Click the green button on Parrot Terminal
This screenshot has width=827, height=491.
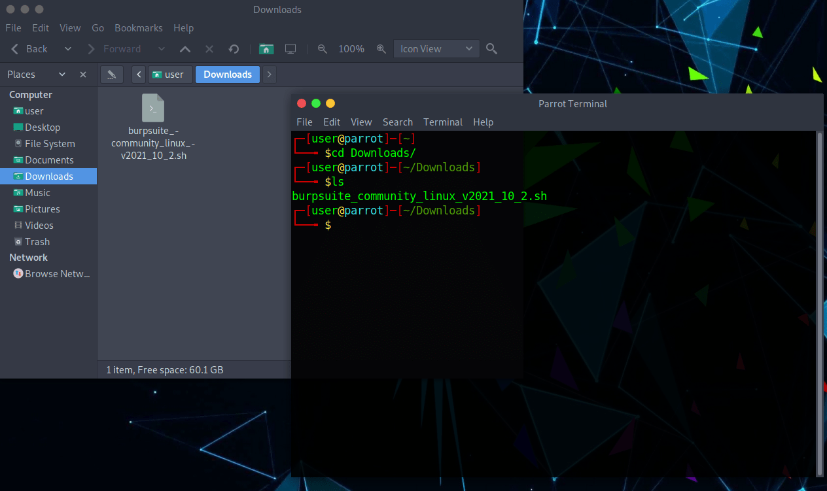316,103
